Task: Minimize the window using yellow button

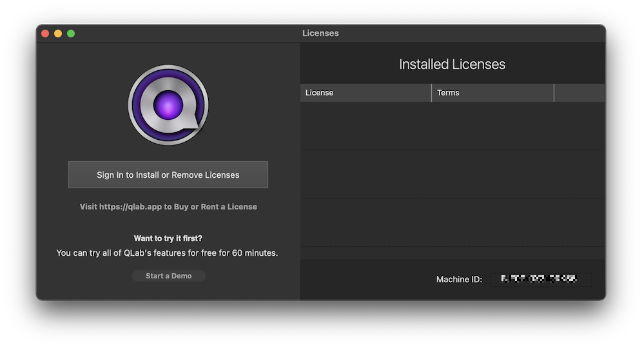Action: click(58, 34)
